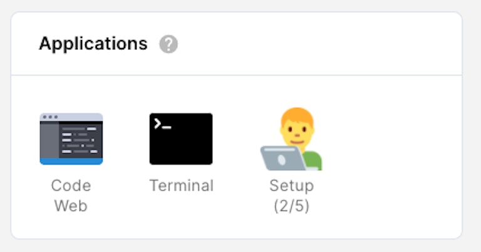Image resolution: width=481 pixels, height=252 pixels.
Task: Click the "Code" text label
Action: point(71,186)
